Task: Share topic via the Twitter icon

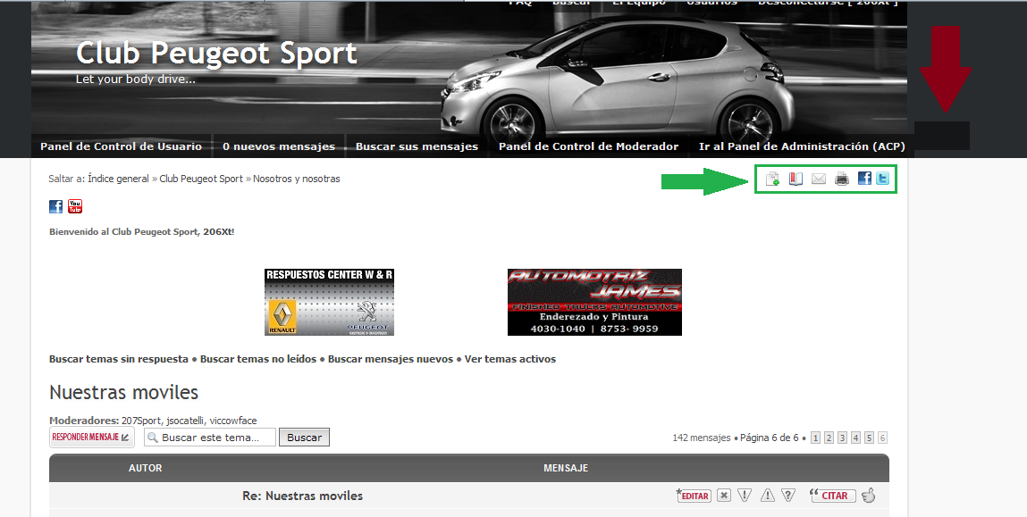Action: 883,178
